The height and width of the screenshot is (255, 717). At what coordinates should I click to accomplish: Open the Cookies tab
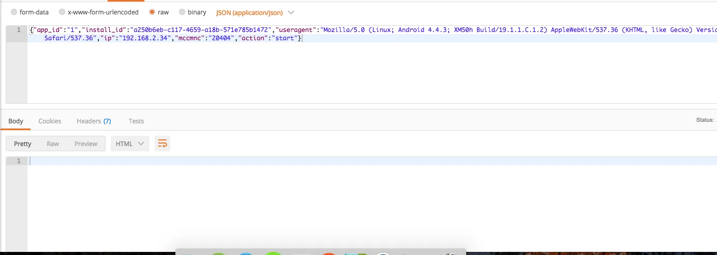click(x=50, y=121)
